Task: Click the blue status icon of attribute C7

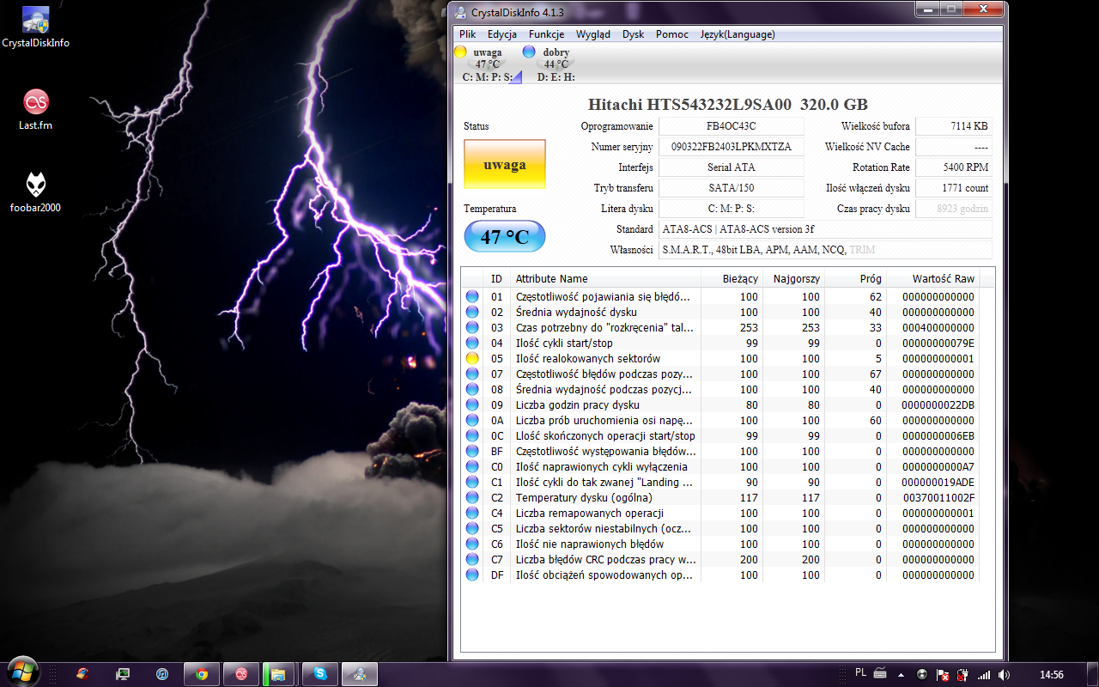Action: pos(472,559)
